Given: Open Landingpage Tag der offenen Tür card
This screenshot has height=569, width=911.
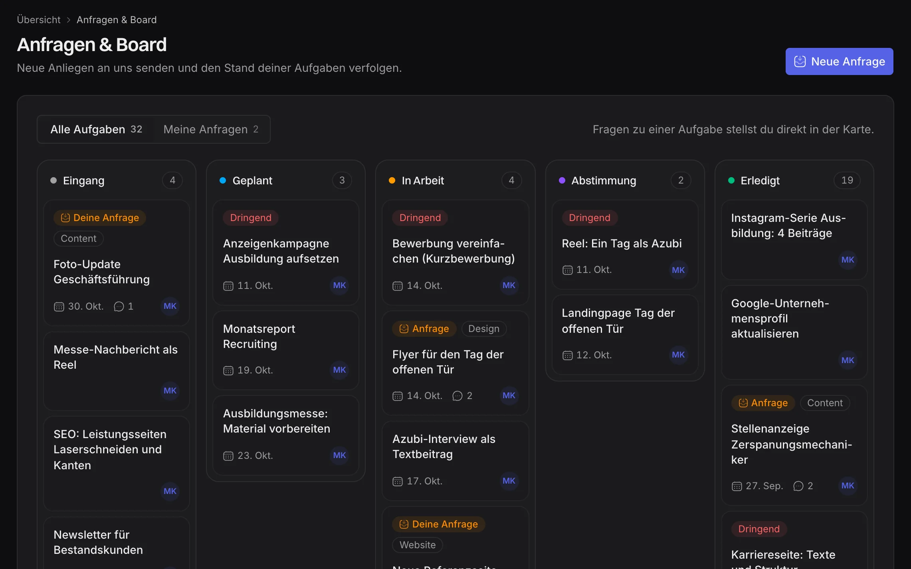Looking at the screenshot, I should 625,335.
